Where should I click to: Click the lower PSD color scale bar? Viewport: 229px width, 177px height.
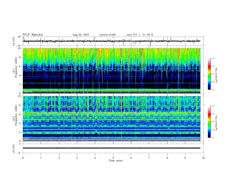[x=209, y=122]
